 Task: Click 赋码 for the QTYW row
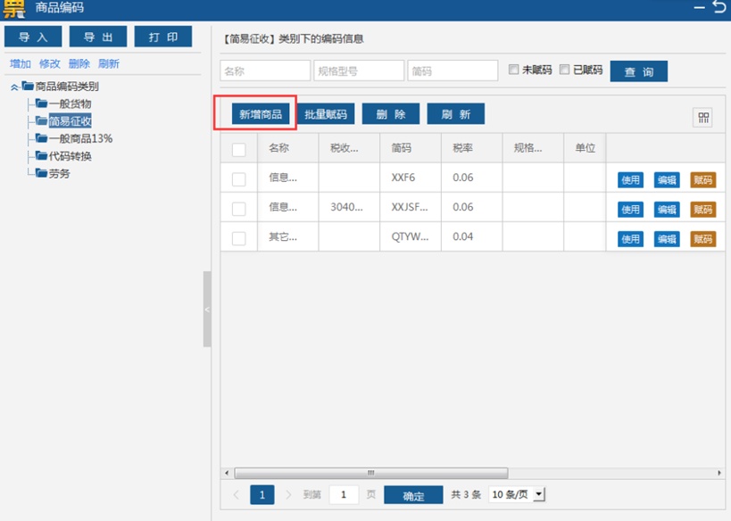pos(703,239)
